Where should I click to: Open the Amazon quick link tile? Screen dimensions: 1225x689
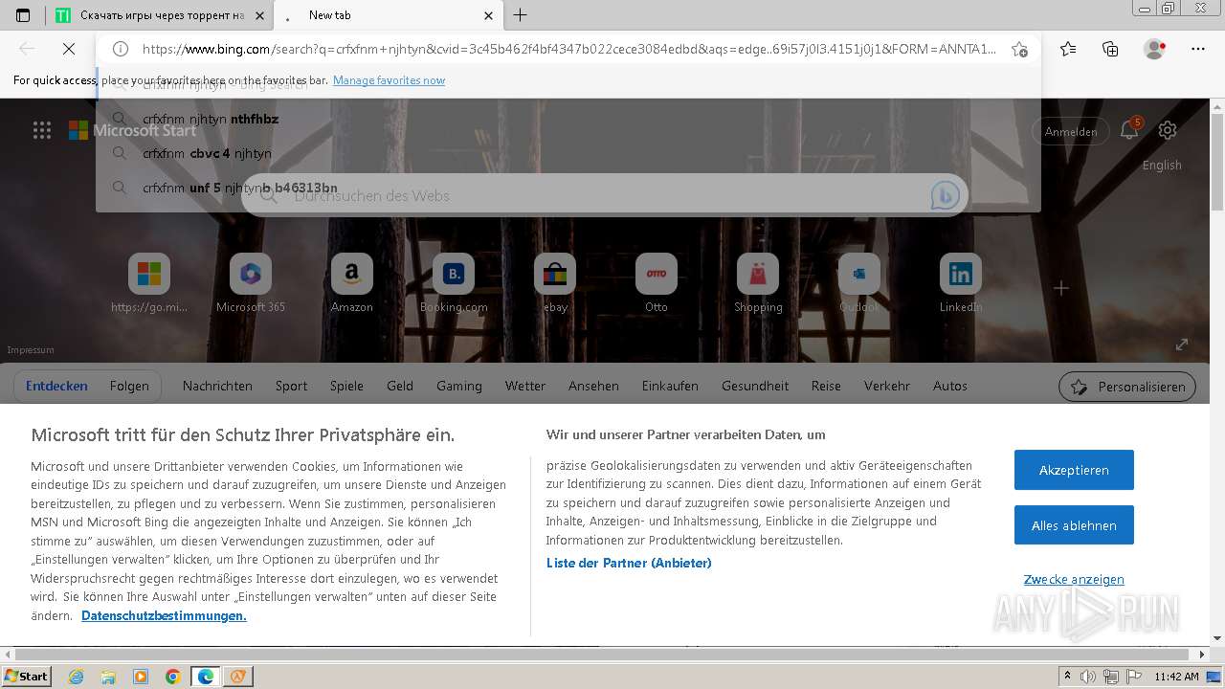coord(352,284)
